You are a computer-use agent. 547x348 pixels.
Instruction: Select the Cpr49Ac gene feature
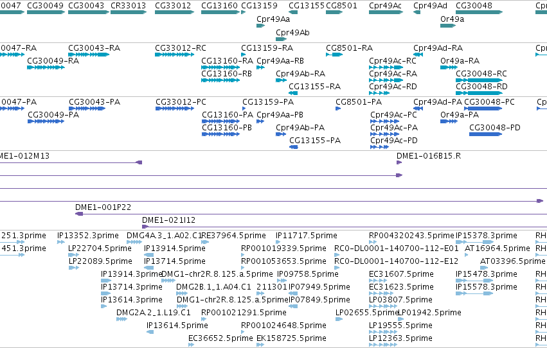[386, 12]
